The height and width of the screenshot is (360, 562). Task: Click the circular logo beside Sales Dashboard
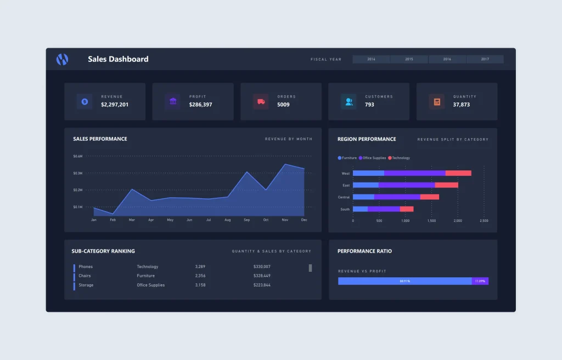tap(62, 59)
